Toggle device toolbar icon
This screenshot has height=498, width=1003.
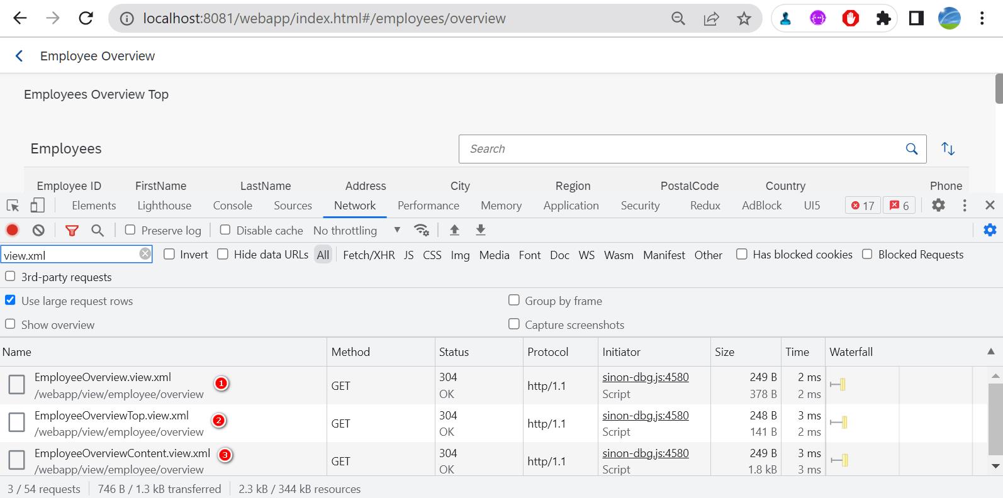38,206
